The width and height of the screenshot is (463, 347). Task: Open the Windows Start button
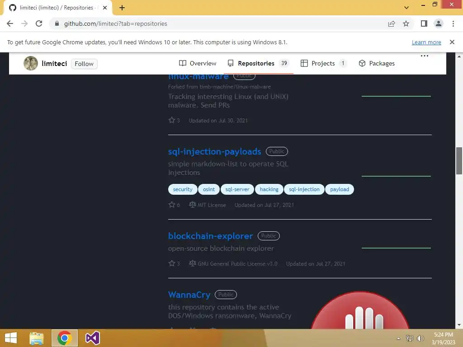pos(11,338)
